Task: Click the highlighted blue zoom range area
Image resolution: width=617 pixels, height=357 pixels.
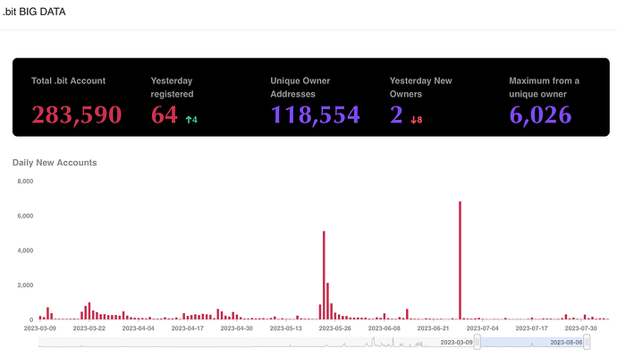Action: tap(532, 342)
